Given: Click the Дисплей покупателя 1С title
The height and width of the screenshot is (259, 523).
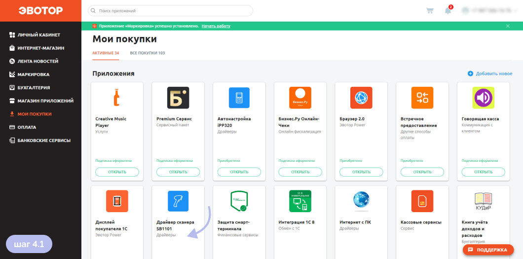Looking at the screenshot, I should tap(112, 225).
